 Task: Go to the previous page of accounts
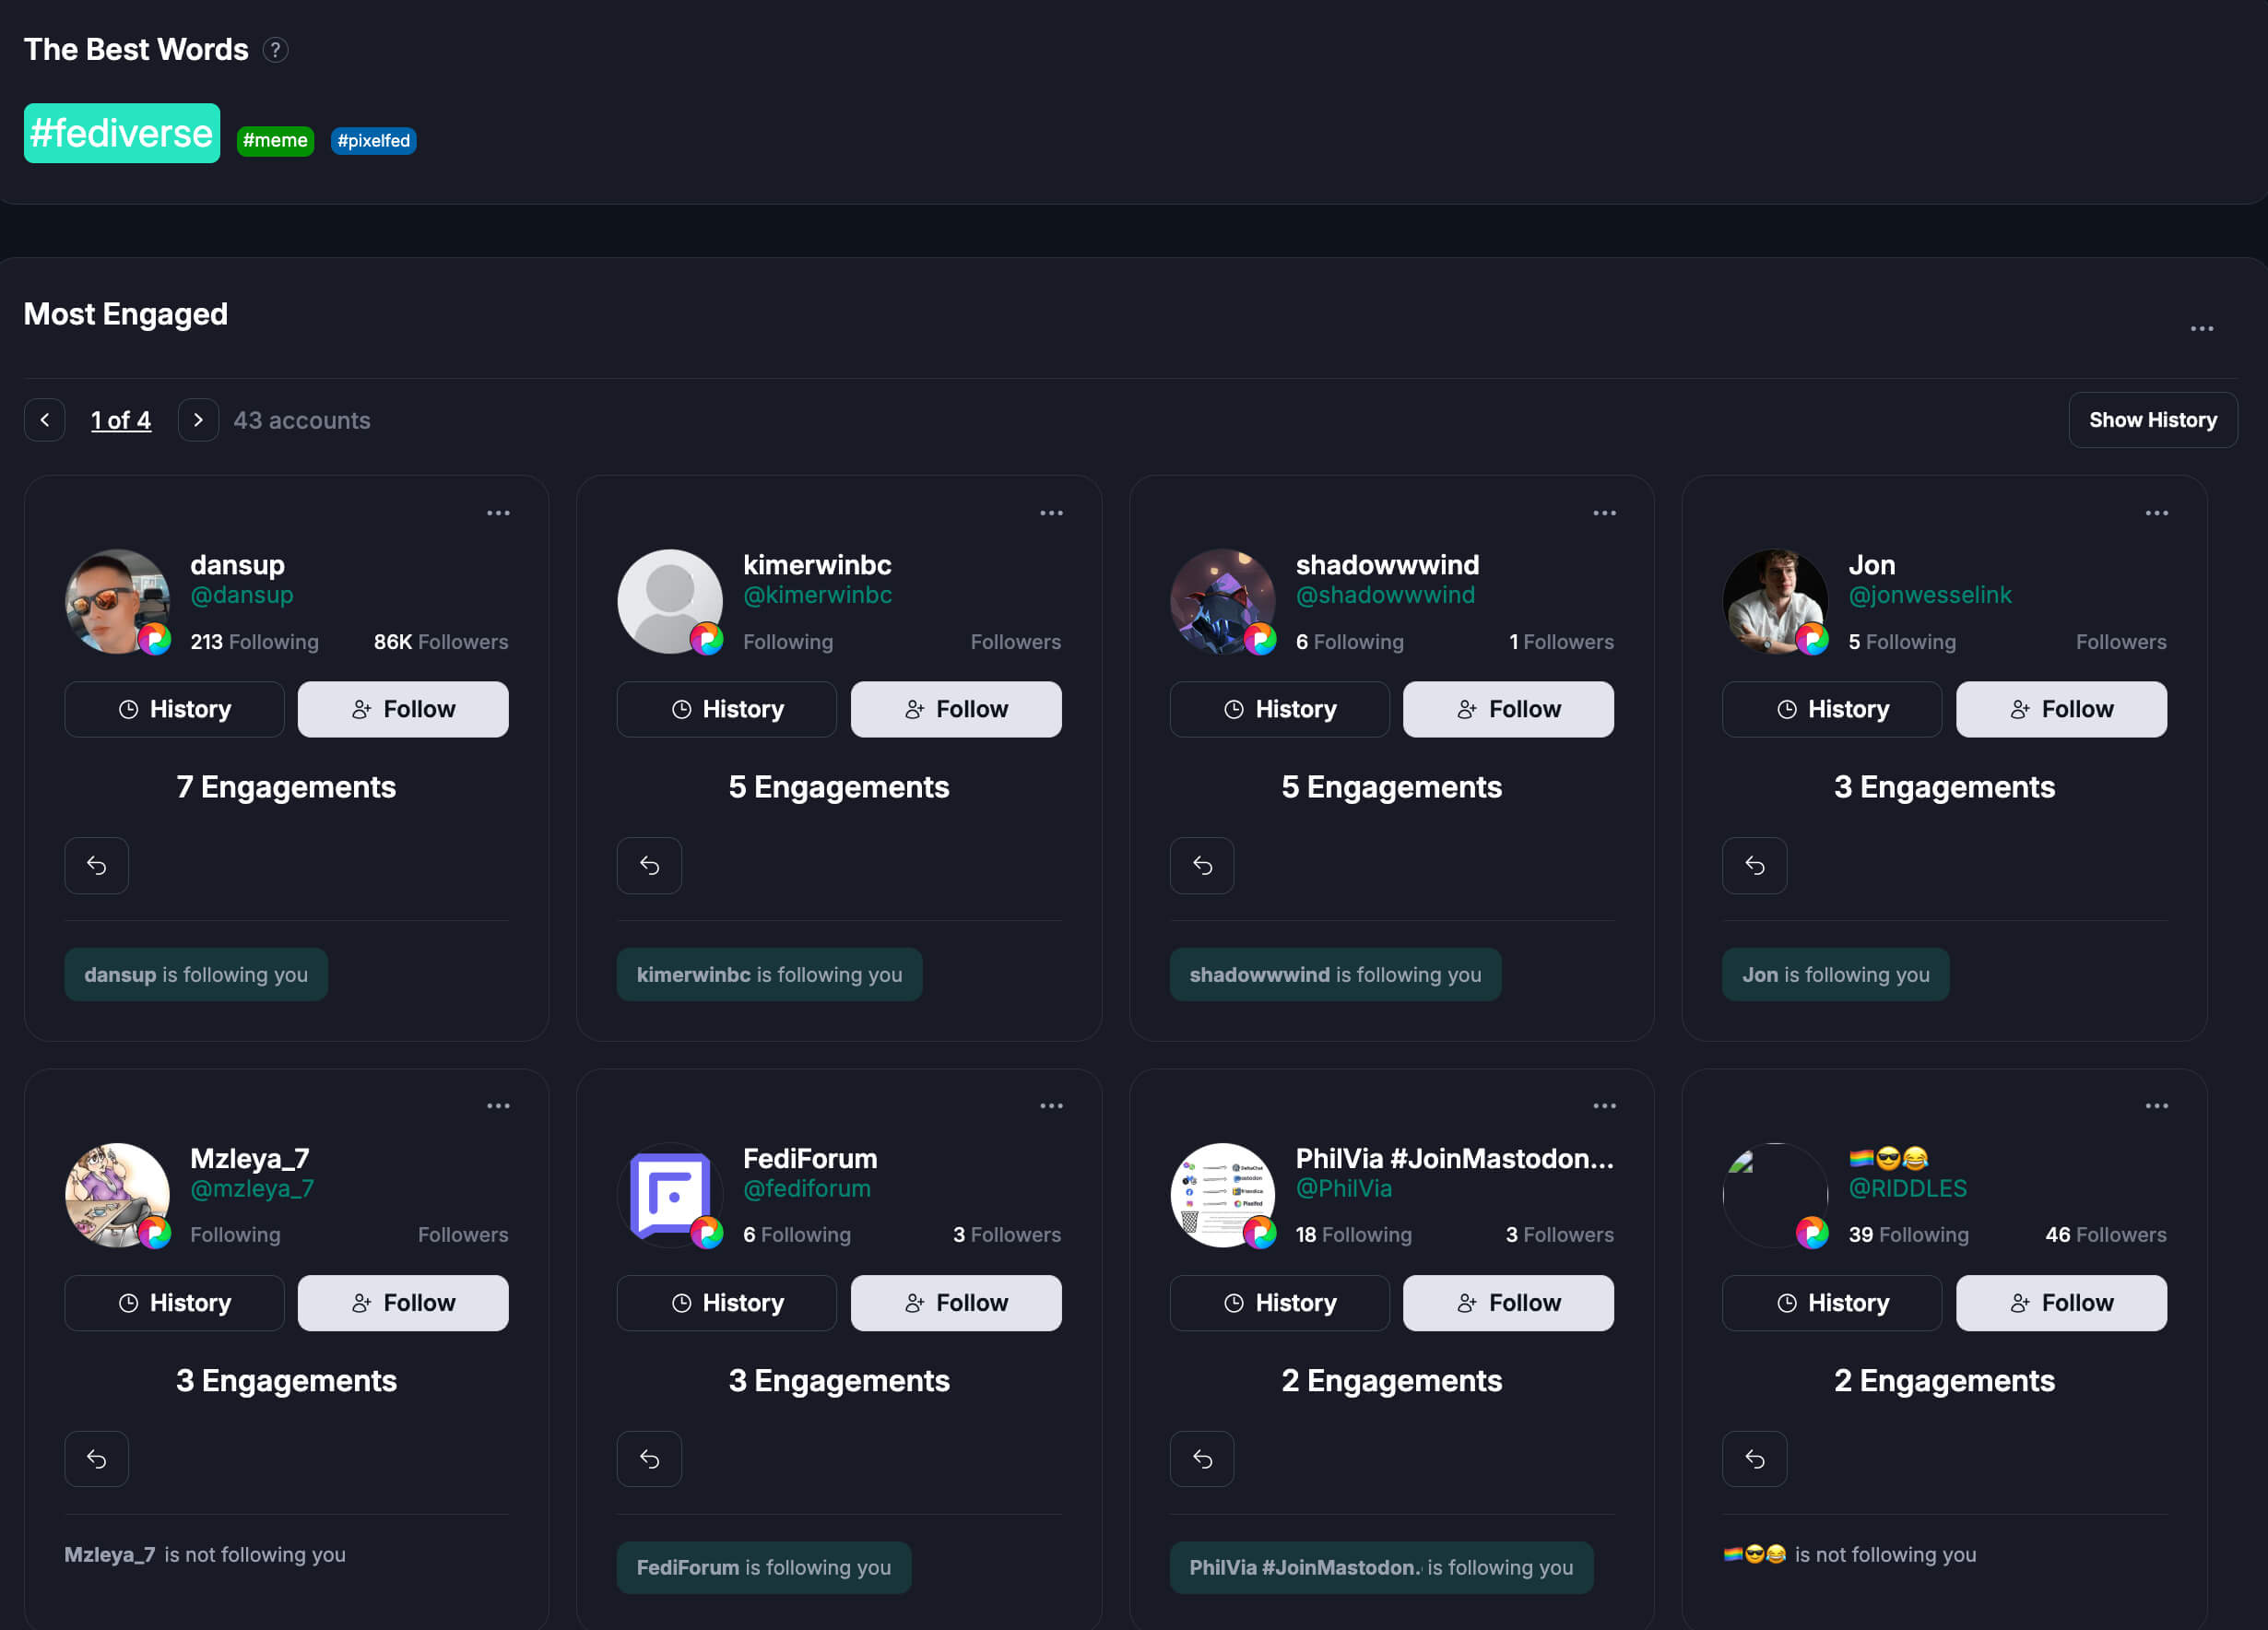45,420
